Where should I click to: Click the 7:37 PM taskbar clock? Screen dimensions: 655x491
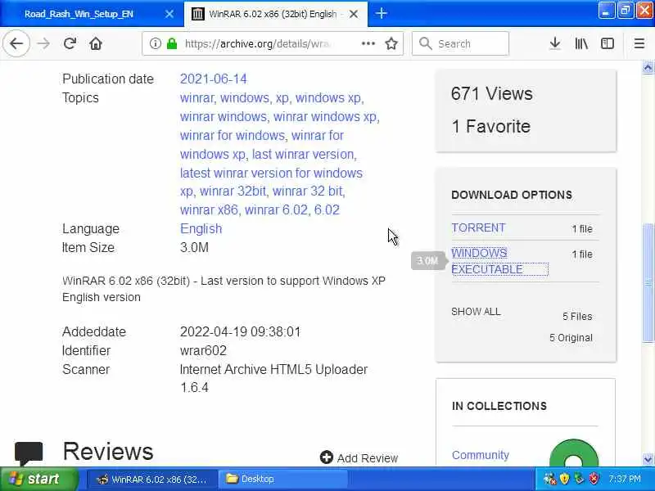[625, 479]
